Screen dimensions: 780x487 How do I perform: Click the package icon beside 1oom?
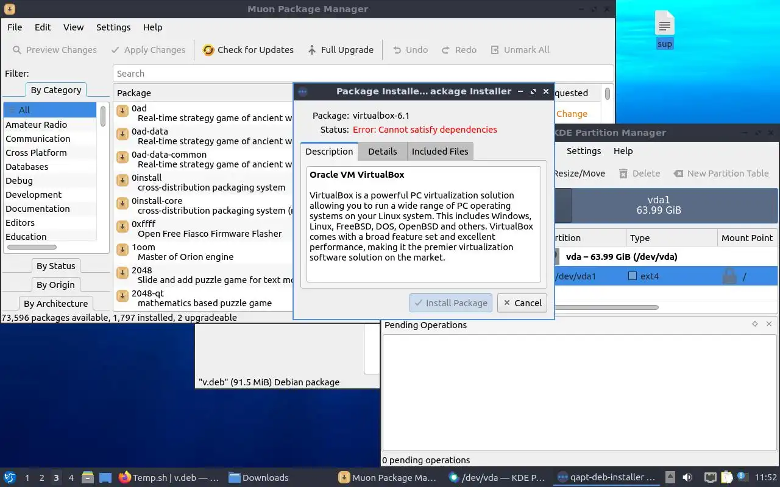click(x=122, y=249)
